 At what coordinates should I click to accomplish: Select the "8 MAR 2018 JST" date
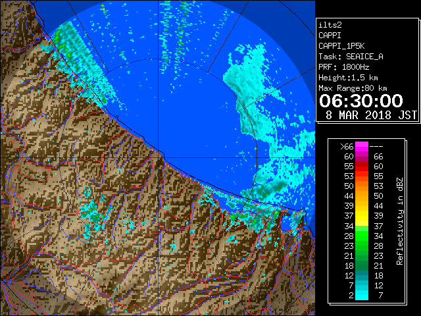(371, 115)
